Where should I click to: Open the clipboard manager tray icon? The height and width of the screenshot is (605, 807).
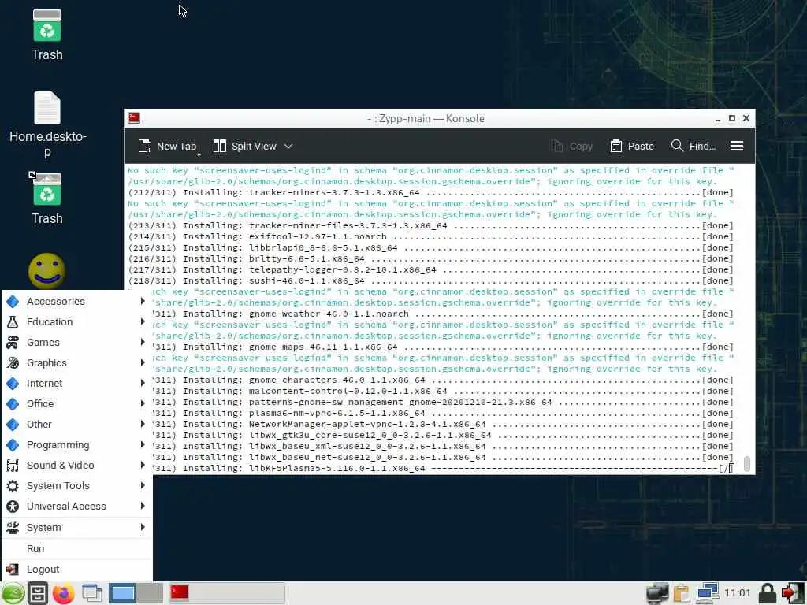[682, 594]
